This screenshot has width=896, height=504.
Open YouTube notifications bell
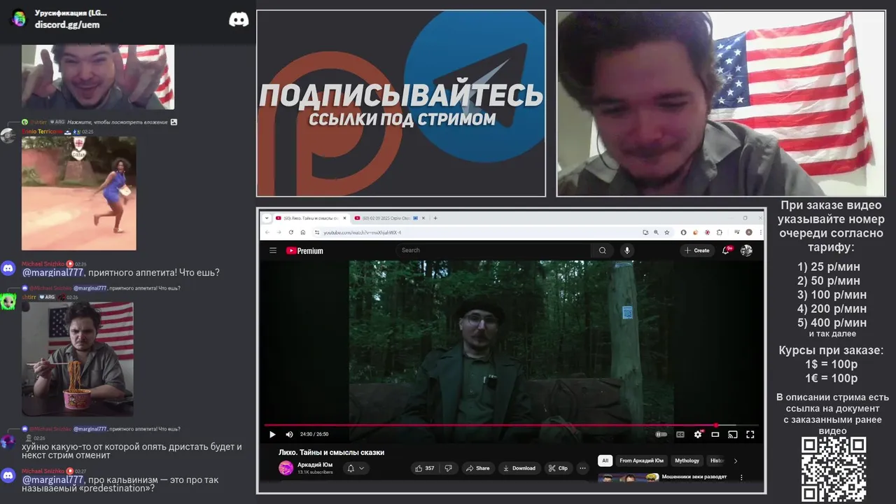[727, 251]
